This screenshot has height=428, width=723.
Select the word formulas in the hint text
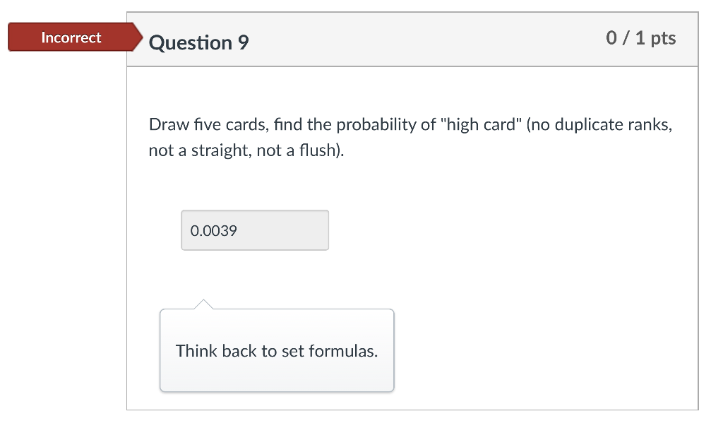point(341,351)
